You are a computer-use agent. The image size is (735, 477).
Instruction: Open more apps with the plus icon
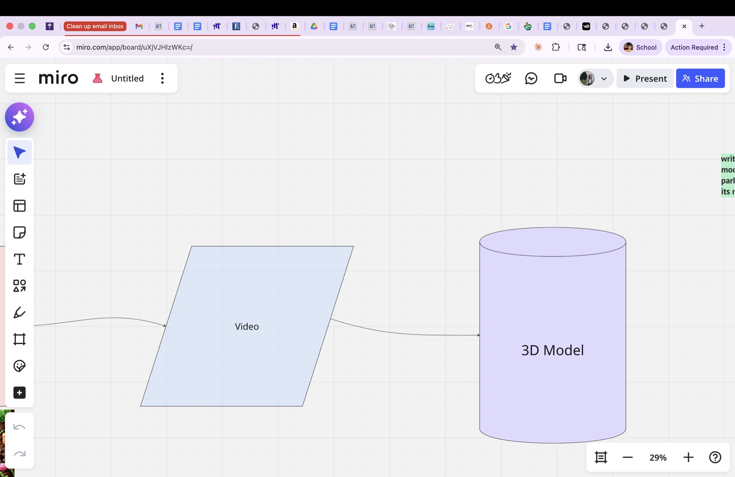point(19,393)
